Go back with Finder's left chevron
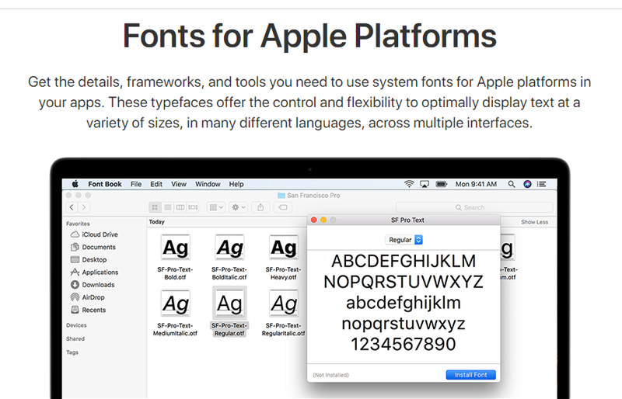The height and width of the screenshot is (399, 622). click(72, 206)
